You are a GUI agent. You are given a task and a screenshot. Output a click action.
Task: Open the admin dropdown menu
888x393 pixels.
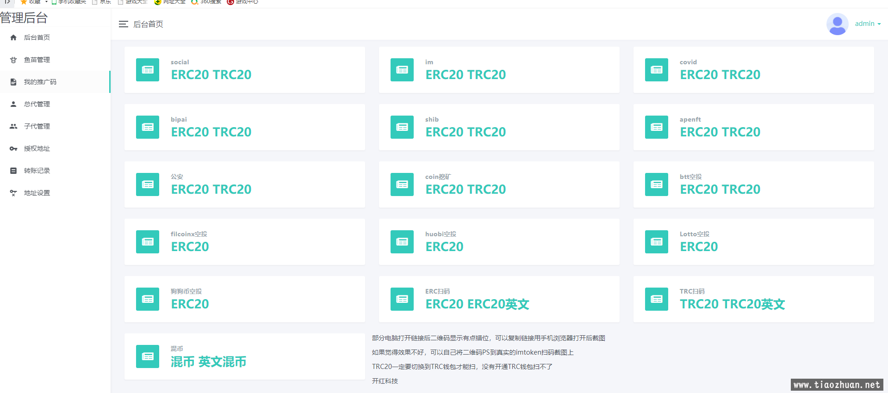pos(868,24)
